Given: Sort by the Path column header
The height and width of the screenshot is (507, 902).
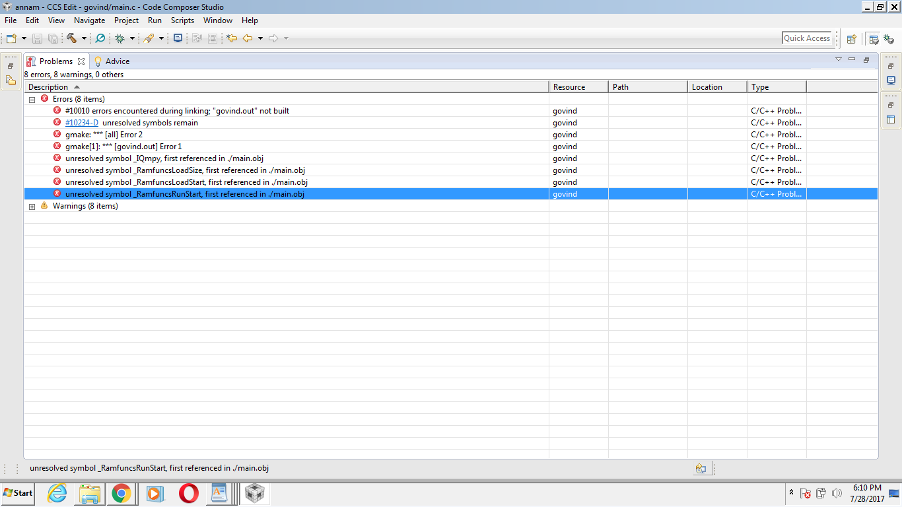Looking at the screenshot, I should pos(648,87).
